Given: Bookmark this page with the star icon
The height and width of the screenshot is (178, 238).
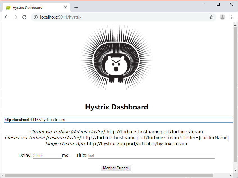Looking at the screenshot, I should tap(211, 17).
